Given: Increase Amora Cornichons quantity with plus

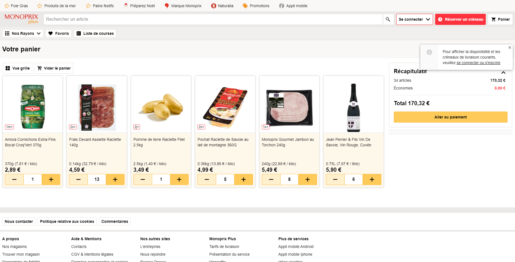Looking at the screenshot, I should point(51,179).
